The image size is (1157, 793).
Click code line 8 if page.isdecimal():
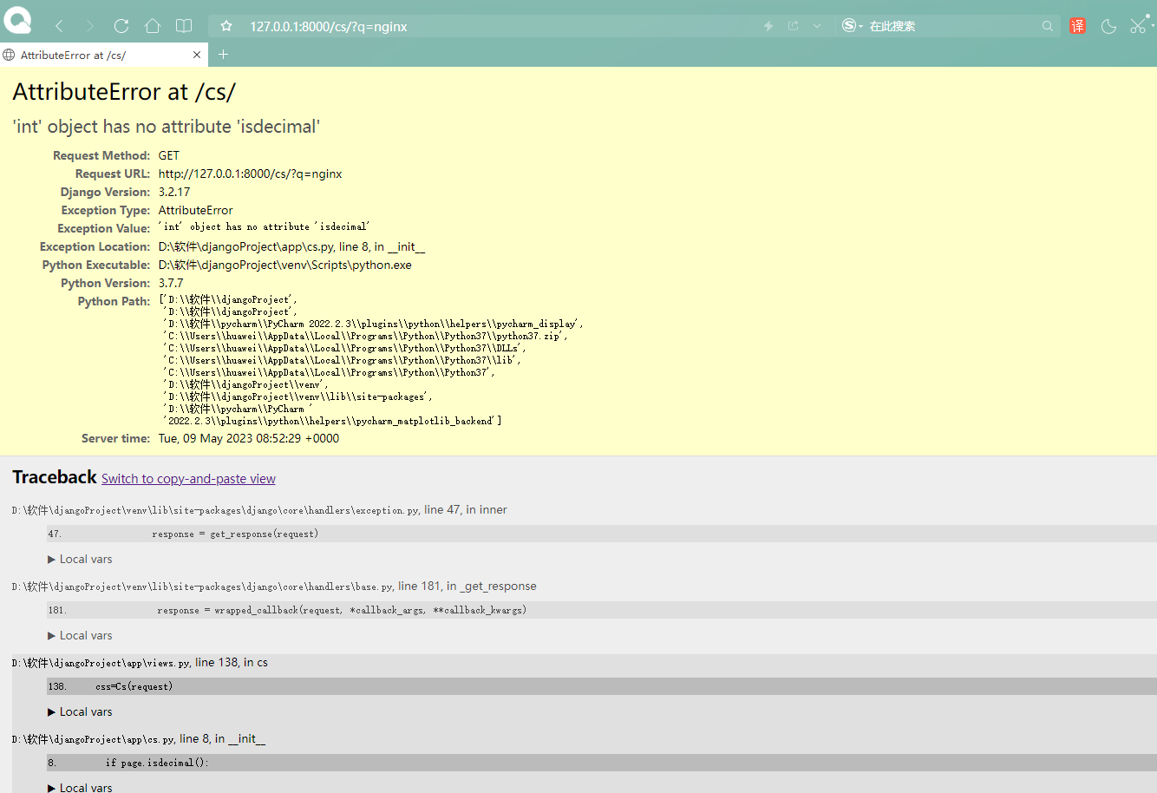[x=602, y=763]
